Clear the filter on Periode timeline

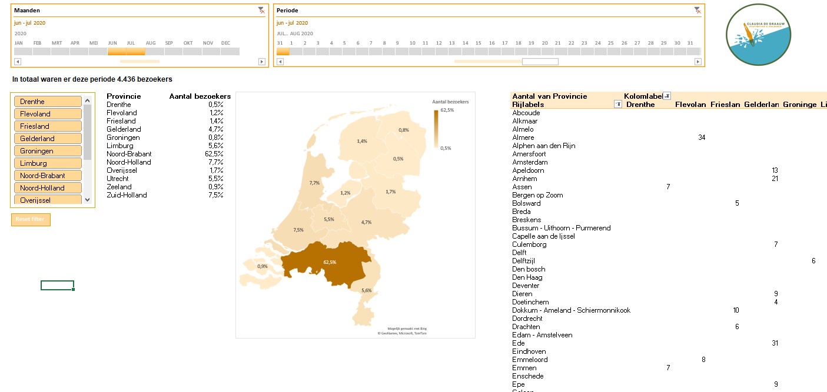pyautogui.click(x=697, y=10)
